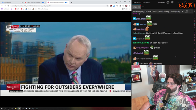
Task: Click username hello_its_mer in chat
Action: (139, 33)
